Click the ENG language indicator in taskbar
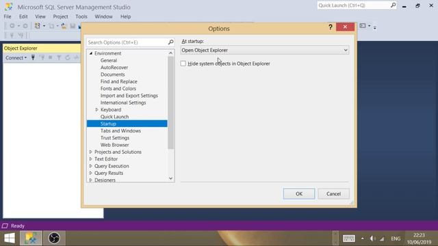This screenshot has height=246, width=438. (x=396, y=238)
